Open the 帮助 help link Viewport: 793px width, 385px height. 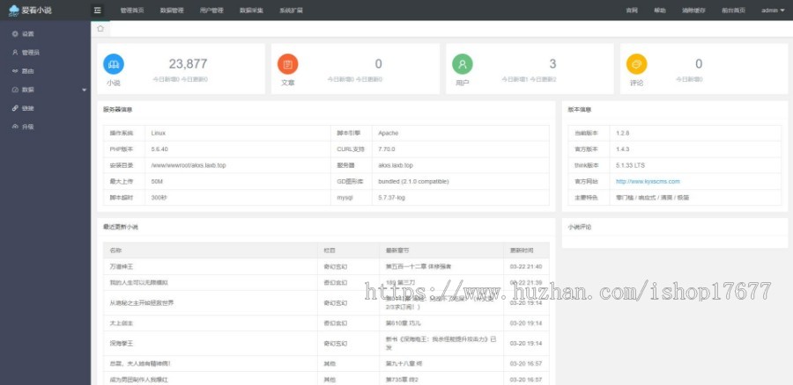pos(660,10)
